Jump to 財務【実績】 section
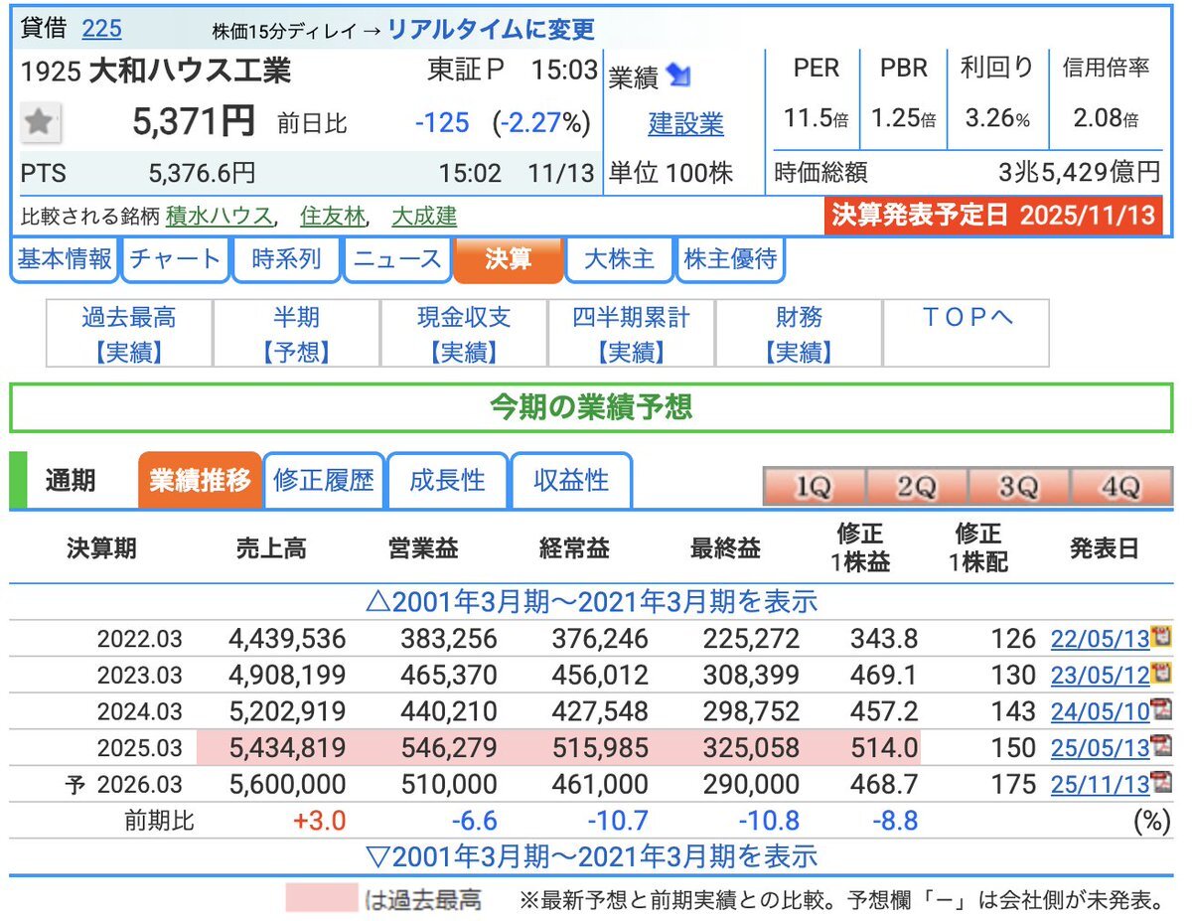This screenshot has height=921, width=1192. pos(799,334)
